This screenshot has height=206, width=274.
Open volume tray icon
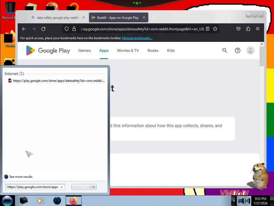248,201
